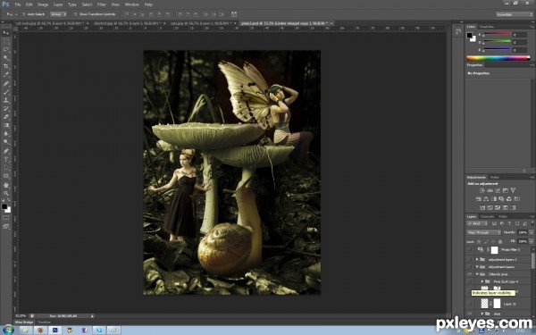This screenshot has height=335, width=536.
Task: Toggle visibility of Photo Filter 1 layer
Action: click(x=470, y=250)
